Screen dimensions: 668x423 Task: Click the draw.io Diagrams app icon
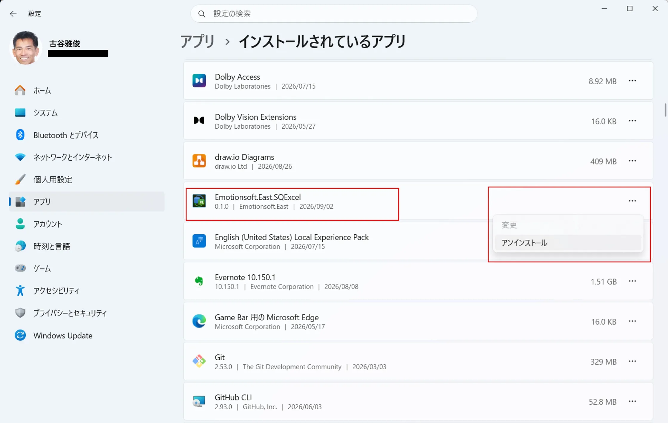tap(199, 161)
